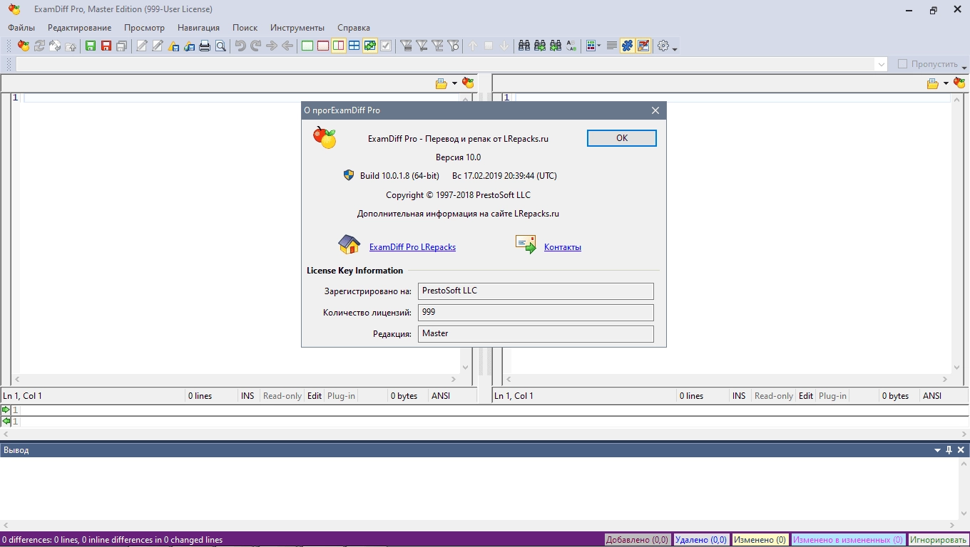Screen dimensions: 970x547
Task: Open Print Preview magnifier icon
Action: [x=220, y=46]
